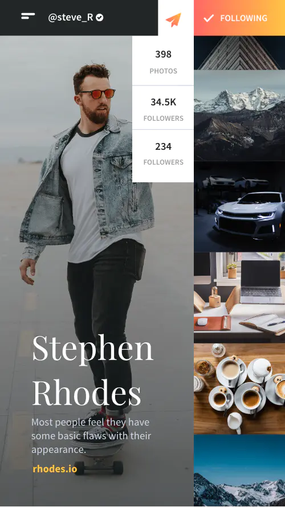Click the verified badge next to @steve_R

100,18
